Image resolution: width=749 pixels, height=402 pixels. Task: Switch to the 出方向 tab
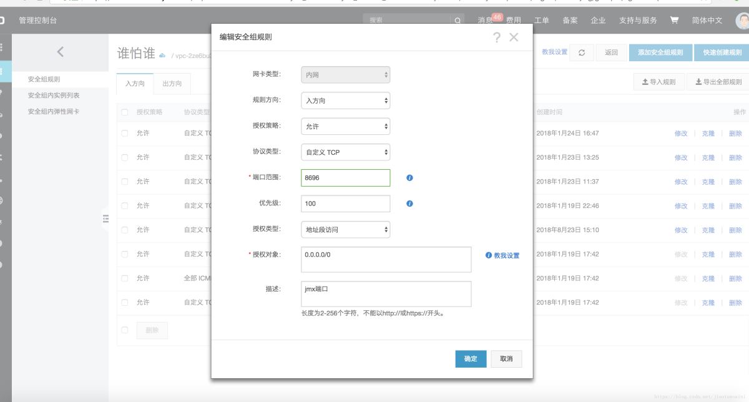tap(172, 84)
